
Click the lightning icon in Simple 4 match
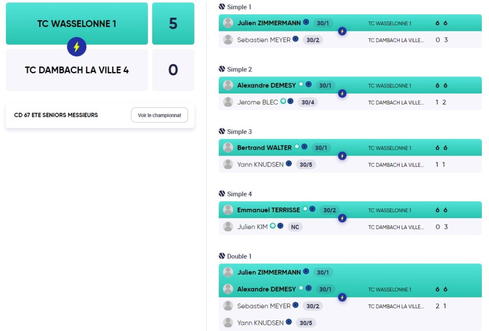tap(342, 218)
